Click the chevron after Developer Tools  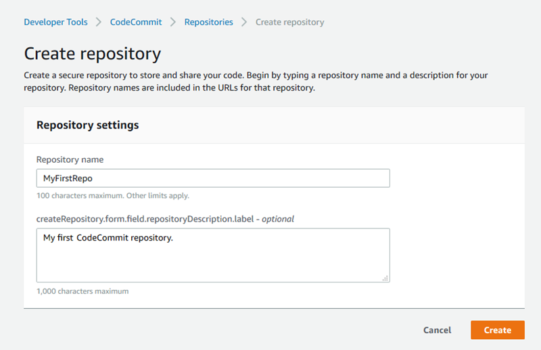tap(99, 22)
